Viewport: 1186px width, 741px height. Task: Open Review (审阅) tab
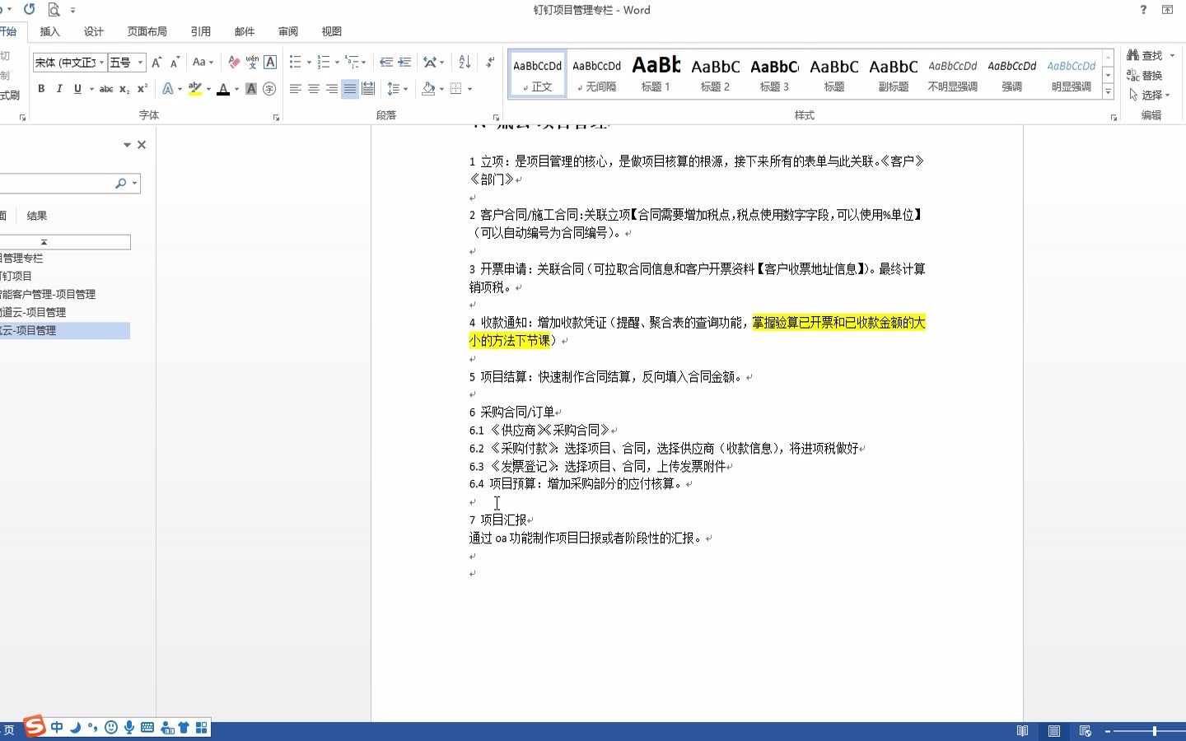click(x=287, y=31)
